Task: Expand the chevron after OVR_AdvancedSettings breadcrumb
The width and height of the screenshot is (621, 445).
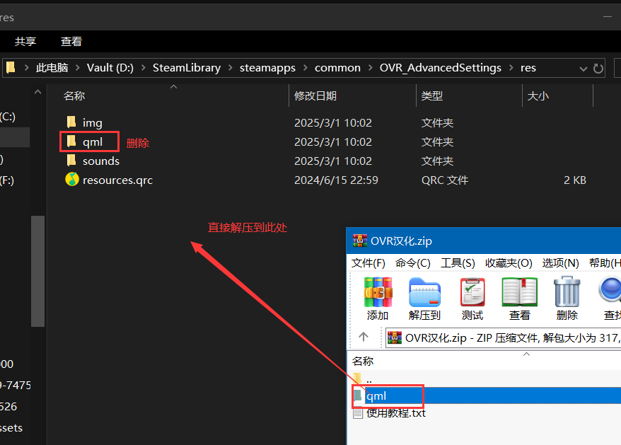Action: [x=511, y=68]
